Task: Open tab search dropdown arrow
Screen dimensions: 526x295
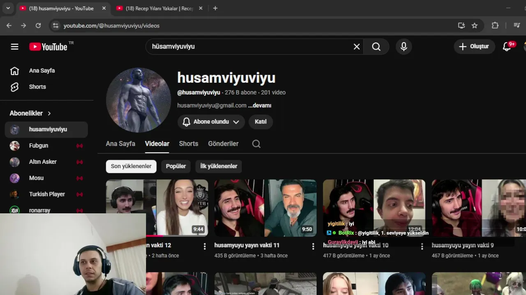Action: pyautogui.click(x=8, y=8)
